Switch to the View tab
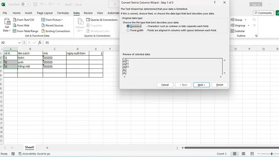This screenshot has width=279, height=157. (x=100, y=13)
